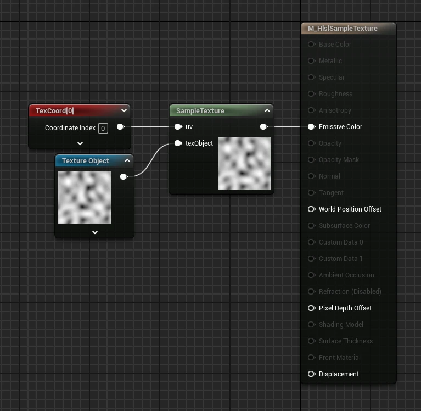Collapse the SampleTexture node preview
Viewport: 421px width, 411px height.
267,110
